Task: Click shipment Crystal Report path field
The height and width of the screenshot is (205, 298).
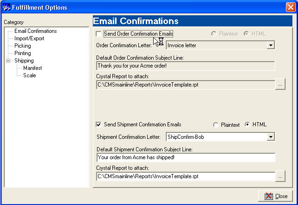Action: pyautogui.click(x=186, y=176)
